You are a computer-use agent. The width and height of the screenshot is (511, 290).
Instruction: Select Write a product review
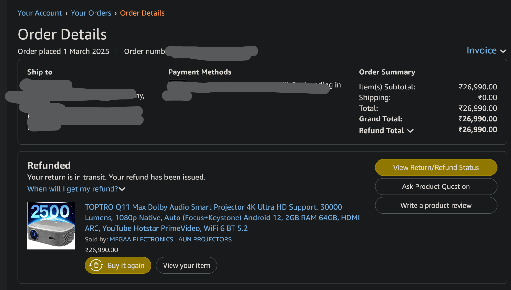[436, 205]
